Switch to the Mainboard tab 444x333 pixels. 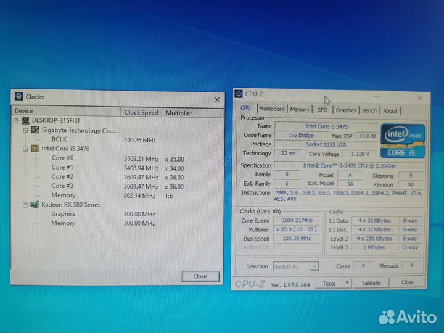coord(272,109)
